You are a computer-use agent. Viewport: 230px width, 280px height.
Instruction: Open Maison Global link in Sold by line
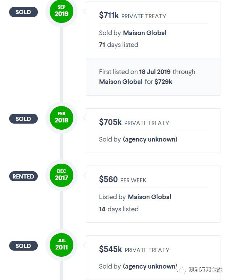pos(145,33)
